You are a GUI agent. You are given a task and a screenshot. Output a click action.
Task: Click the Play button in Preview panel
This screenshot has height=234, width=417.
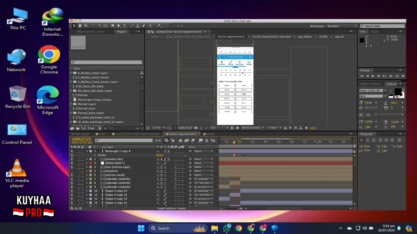point(373,76)
